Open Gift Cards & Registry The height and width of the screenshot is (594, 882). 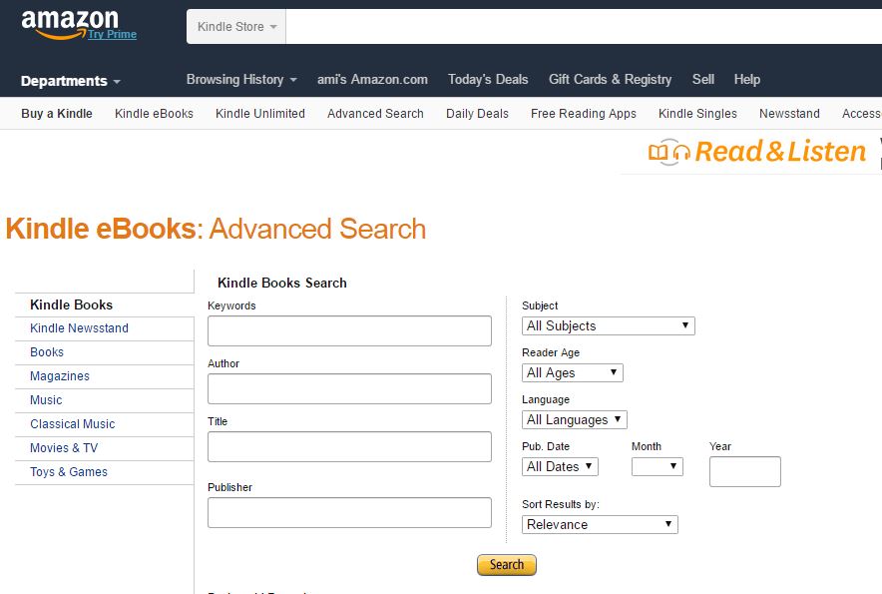(x=610, y=80)
